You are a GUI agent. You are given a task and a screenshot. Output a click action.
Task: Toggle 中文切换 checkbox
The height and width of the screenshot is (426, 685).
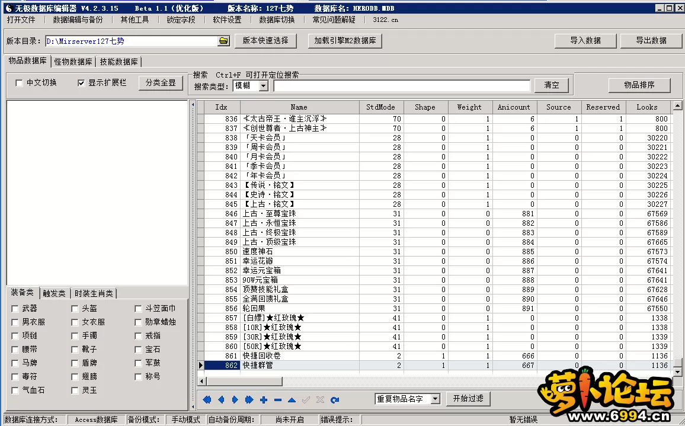coord(19,83)
